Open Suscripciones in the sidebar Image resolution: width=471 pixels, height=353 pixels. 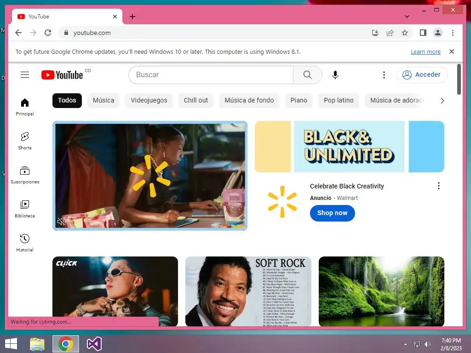[x=25, y=175]
